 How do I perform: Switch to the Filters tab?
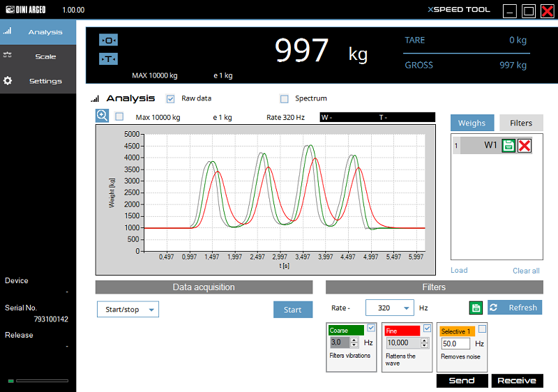[520, 123]
